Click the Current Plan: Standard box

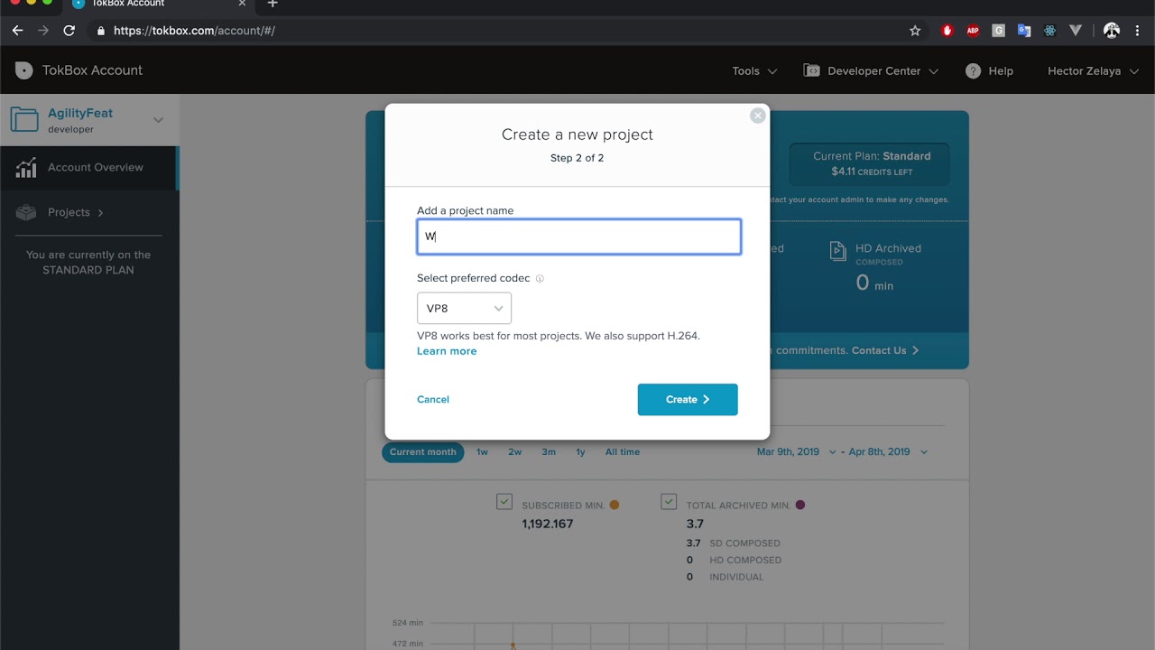(x=871, y=163)
